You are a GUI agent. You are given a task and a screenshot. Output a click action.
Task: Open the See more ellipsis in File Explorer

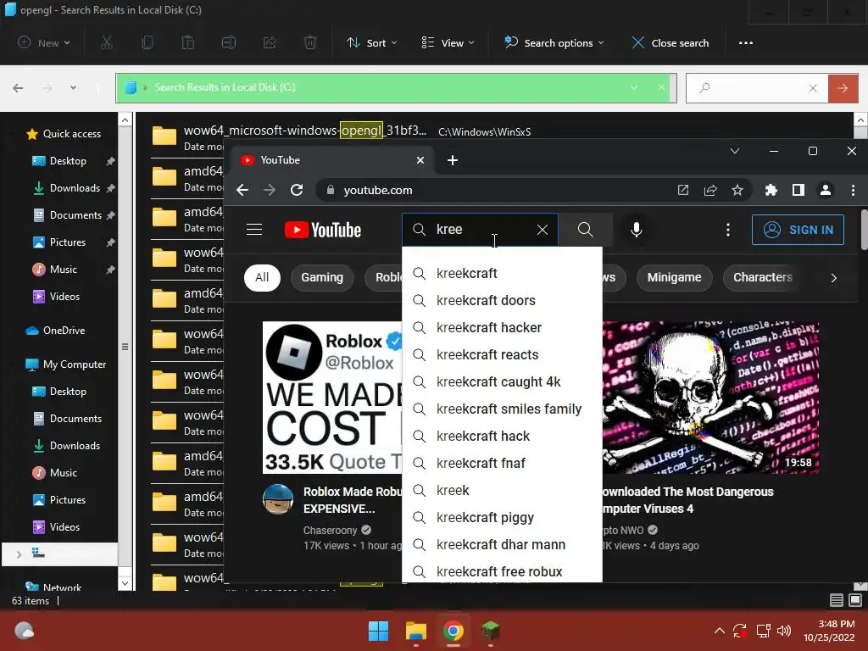point(746,43)
